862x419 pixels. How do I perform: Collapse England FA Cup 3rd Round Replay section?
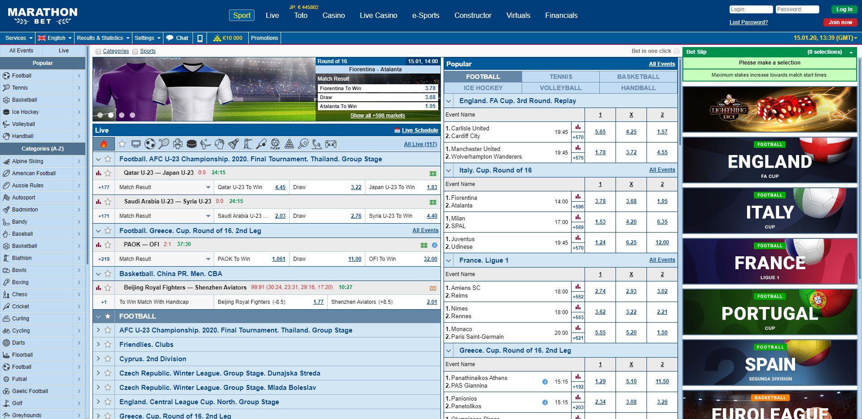(449, 101)
